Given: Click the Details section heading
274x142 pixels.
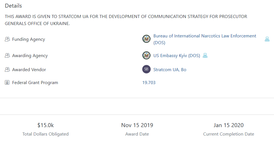Looking at the screenshot, I should click(13, 6).
